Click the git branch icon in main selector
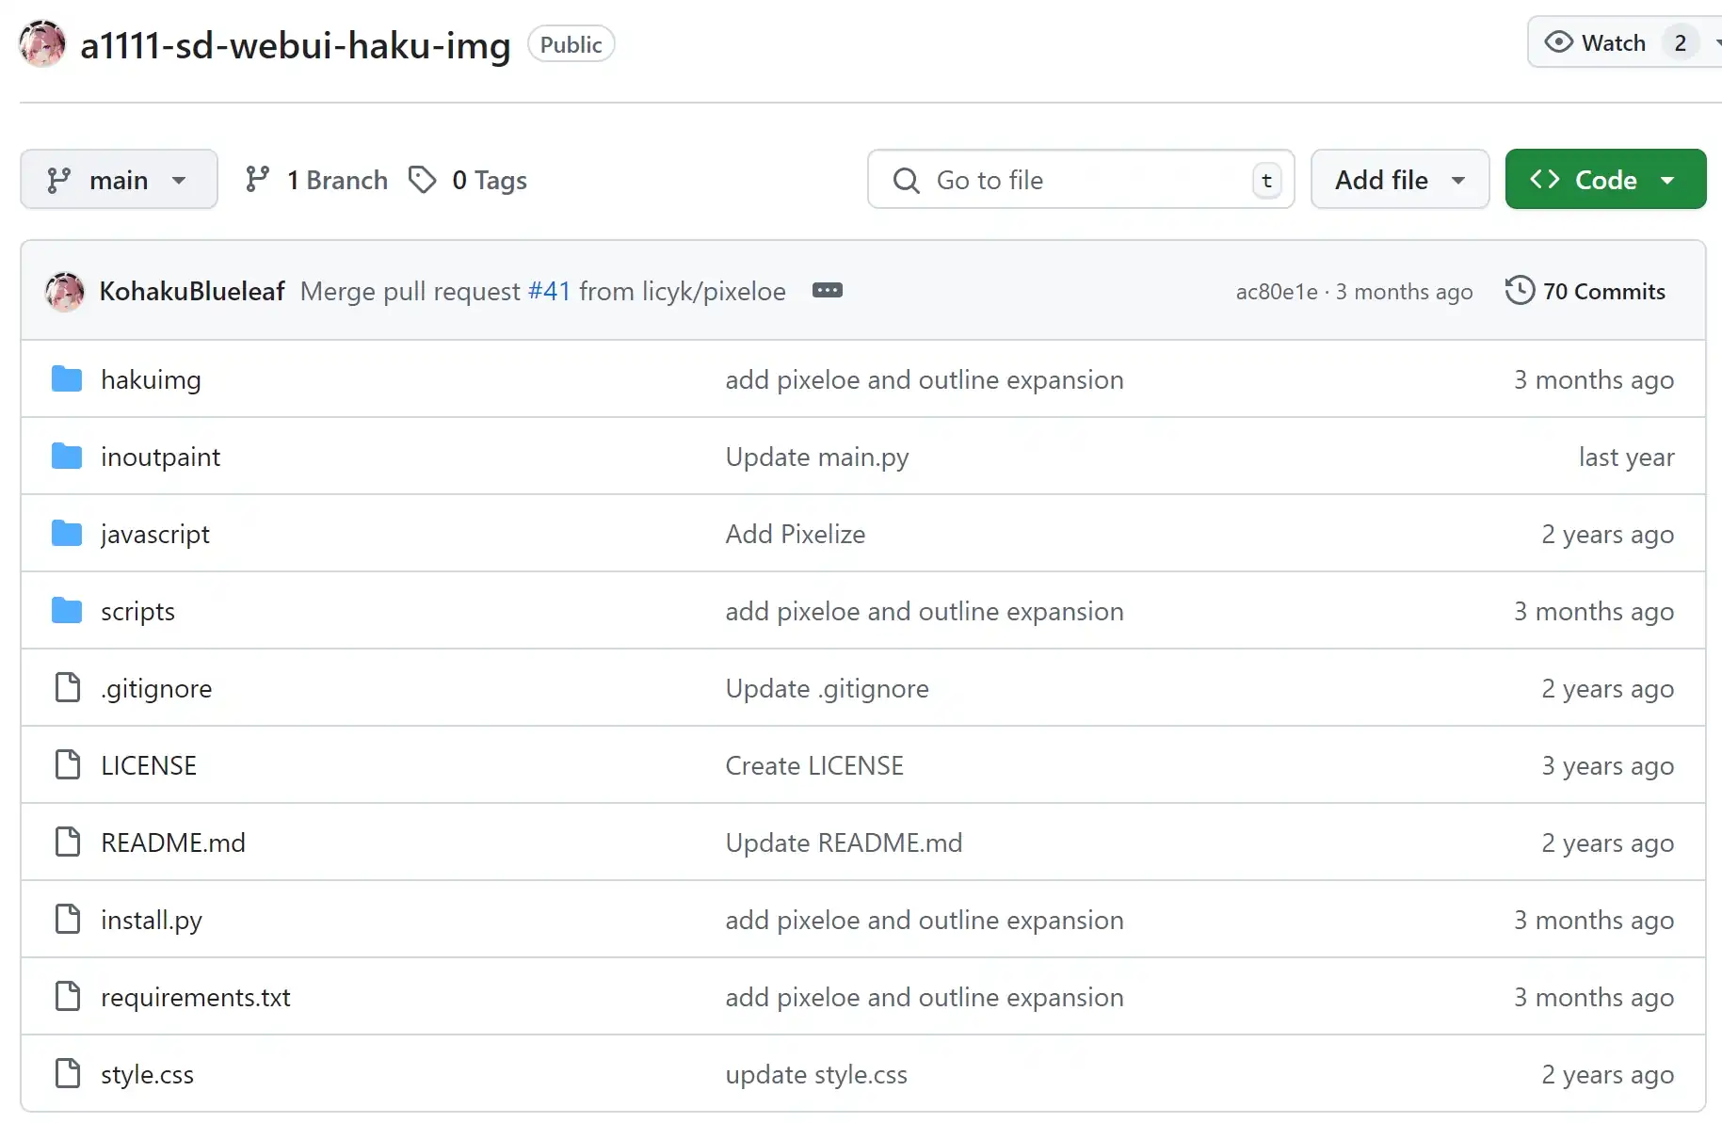Image resolution: width=1722 pixels, height=1123 pixels. 59,180
